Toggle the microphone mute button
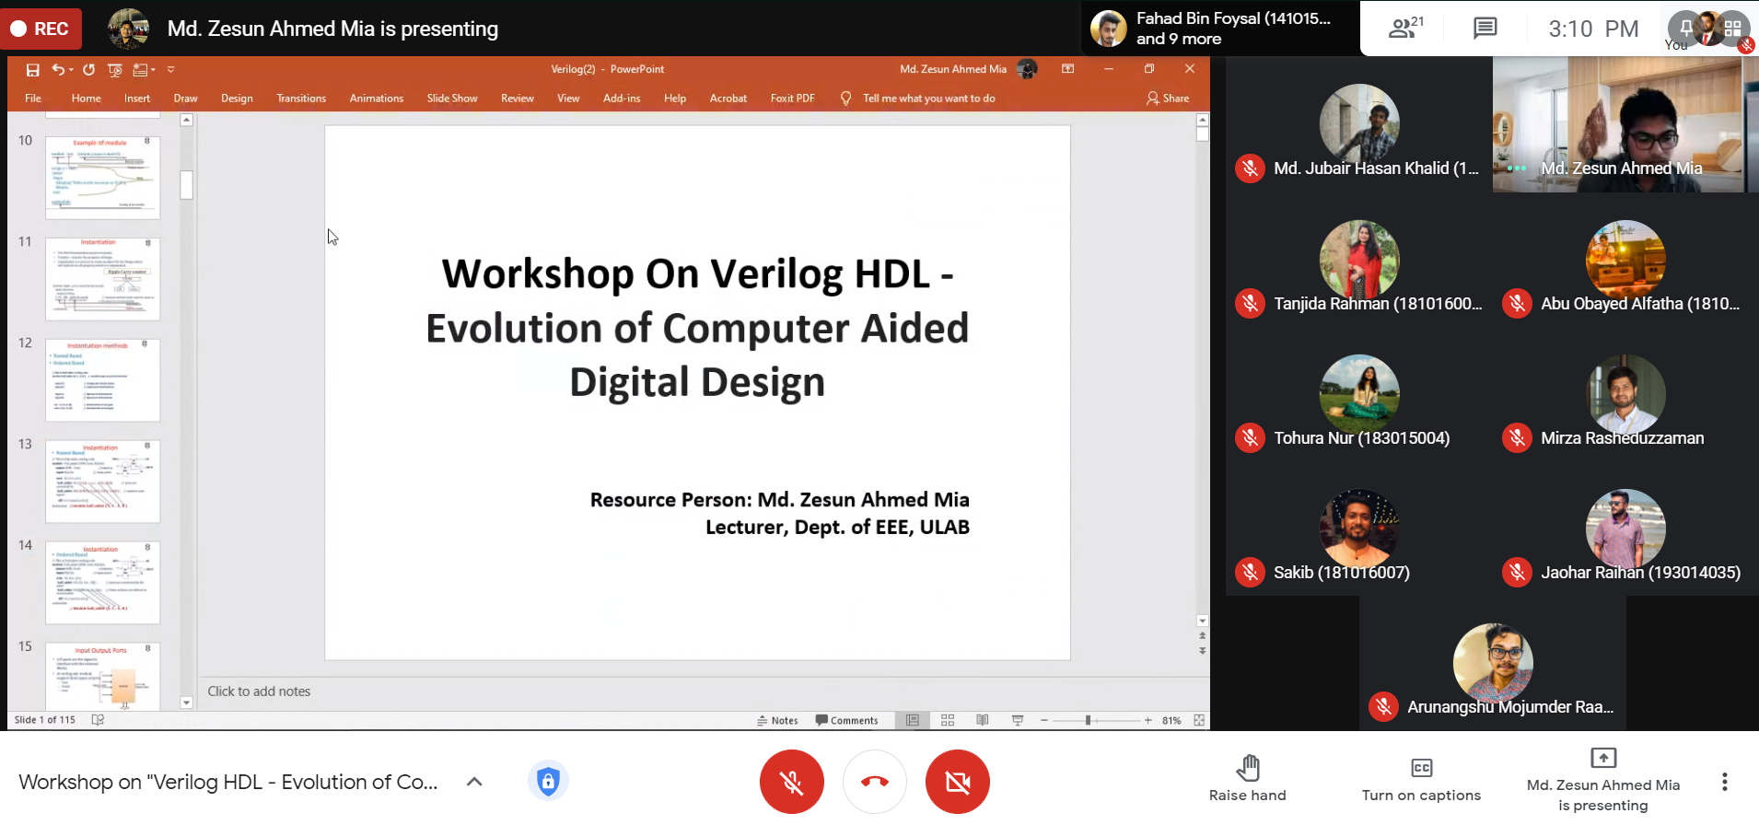 click(791, 782)
